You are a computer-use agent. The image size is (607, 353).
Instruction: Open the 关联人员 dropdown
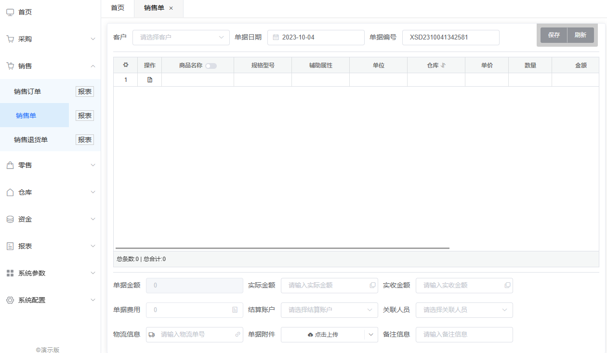(x=464, y=310)
